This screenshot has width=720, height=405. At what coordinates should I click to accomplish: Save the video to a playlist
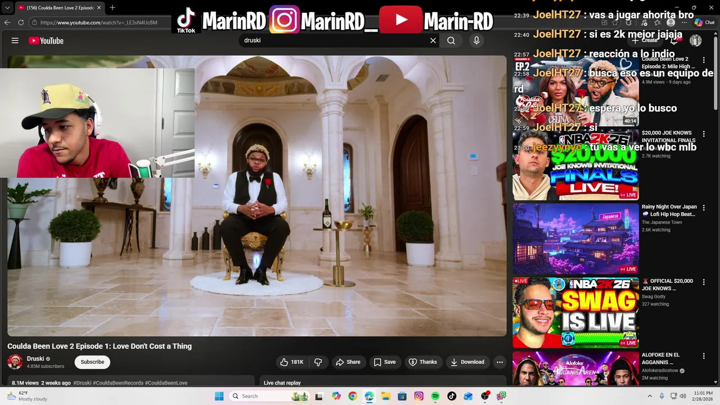385,362
